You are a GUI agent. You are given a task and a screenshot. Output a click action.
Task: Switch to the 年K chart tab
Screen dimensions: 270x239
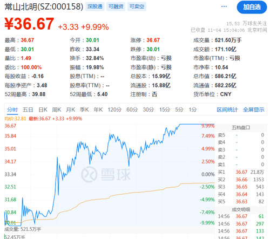98,110
